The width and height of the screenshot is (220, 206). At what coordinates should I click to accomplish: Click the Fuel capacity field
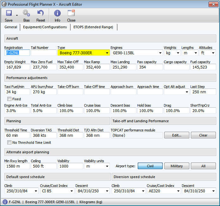click(x=203, y=67)
